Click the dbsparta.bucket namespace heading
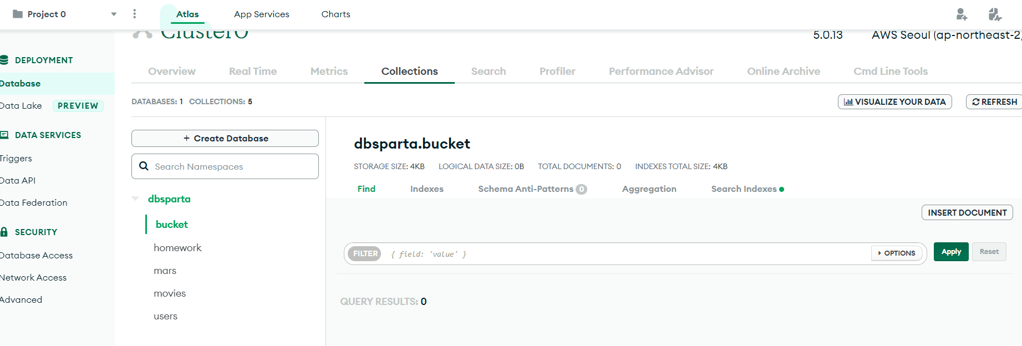The height and width of the screenshot is (346, 1022). [412, 144]
